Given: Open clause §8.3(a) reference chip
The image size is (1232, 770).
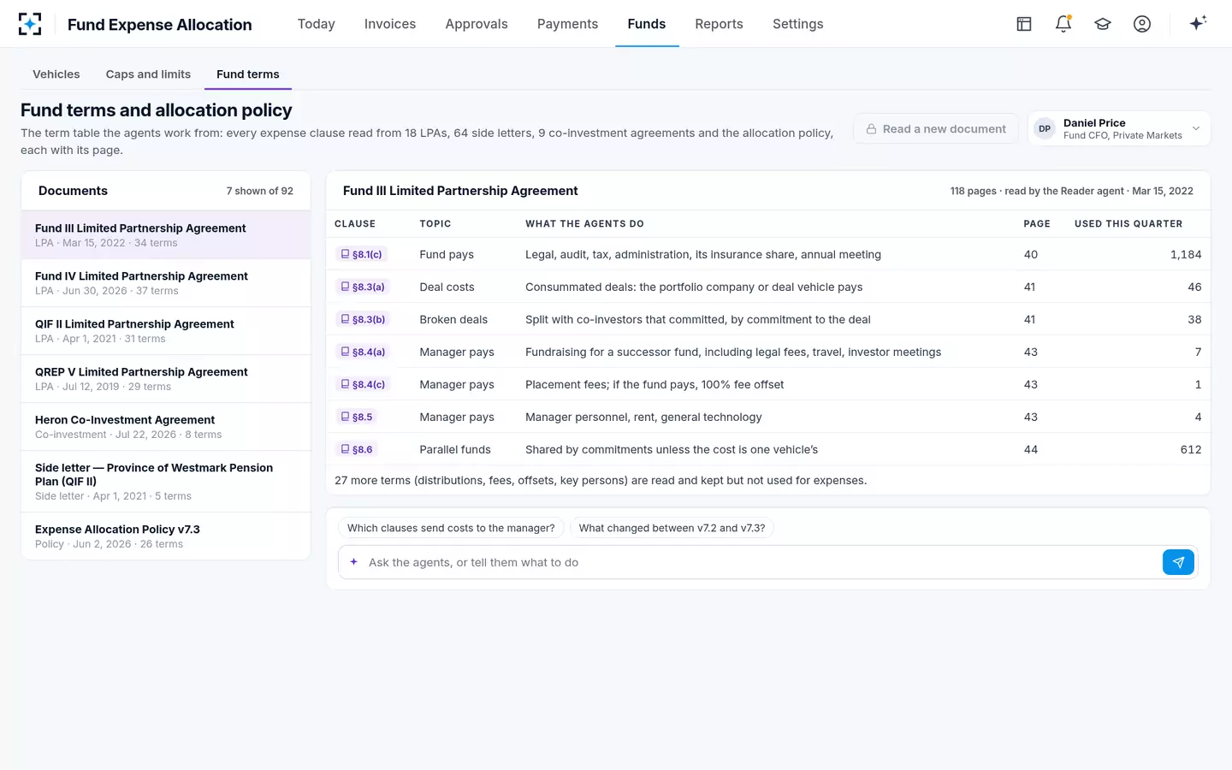Looking at the screenshot, I should tap(363, 287).
